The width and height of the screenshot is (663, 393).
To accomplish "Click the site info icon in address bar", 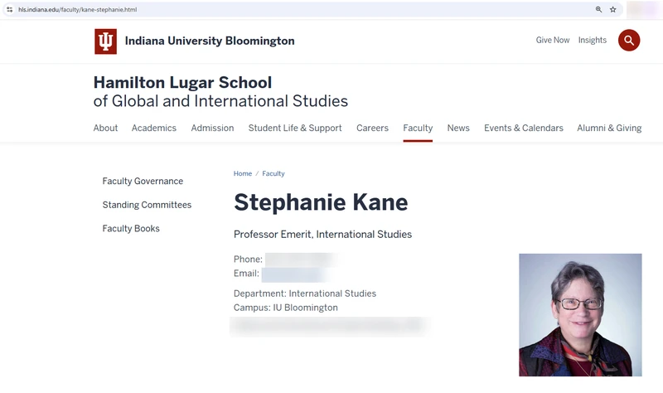I will point(9,9).
